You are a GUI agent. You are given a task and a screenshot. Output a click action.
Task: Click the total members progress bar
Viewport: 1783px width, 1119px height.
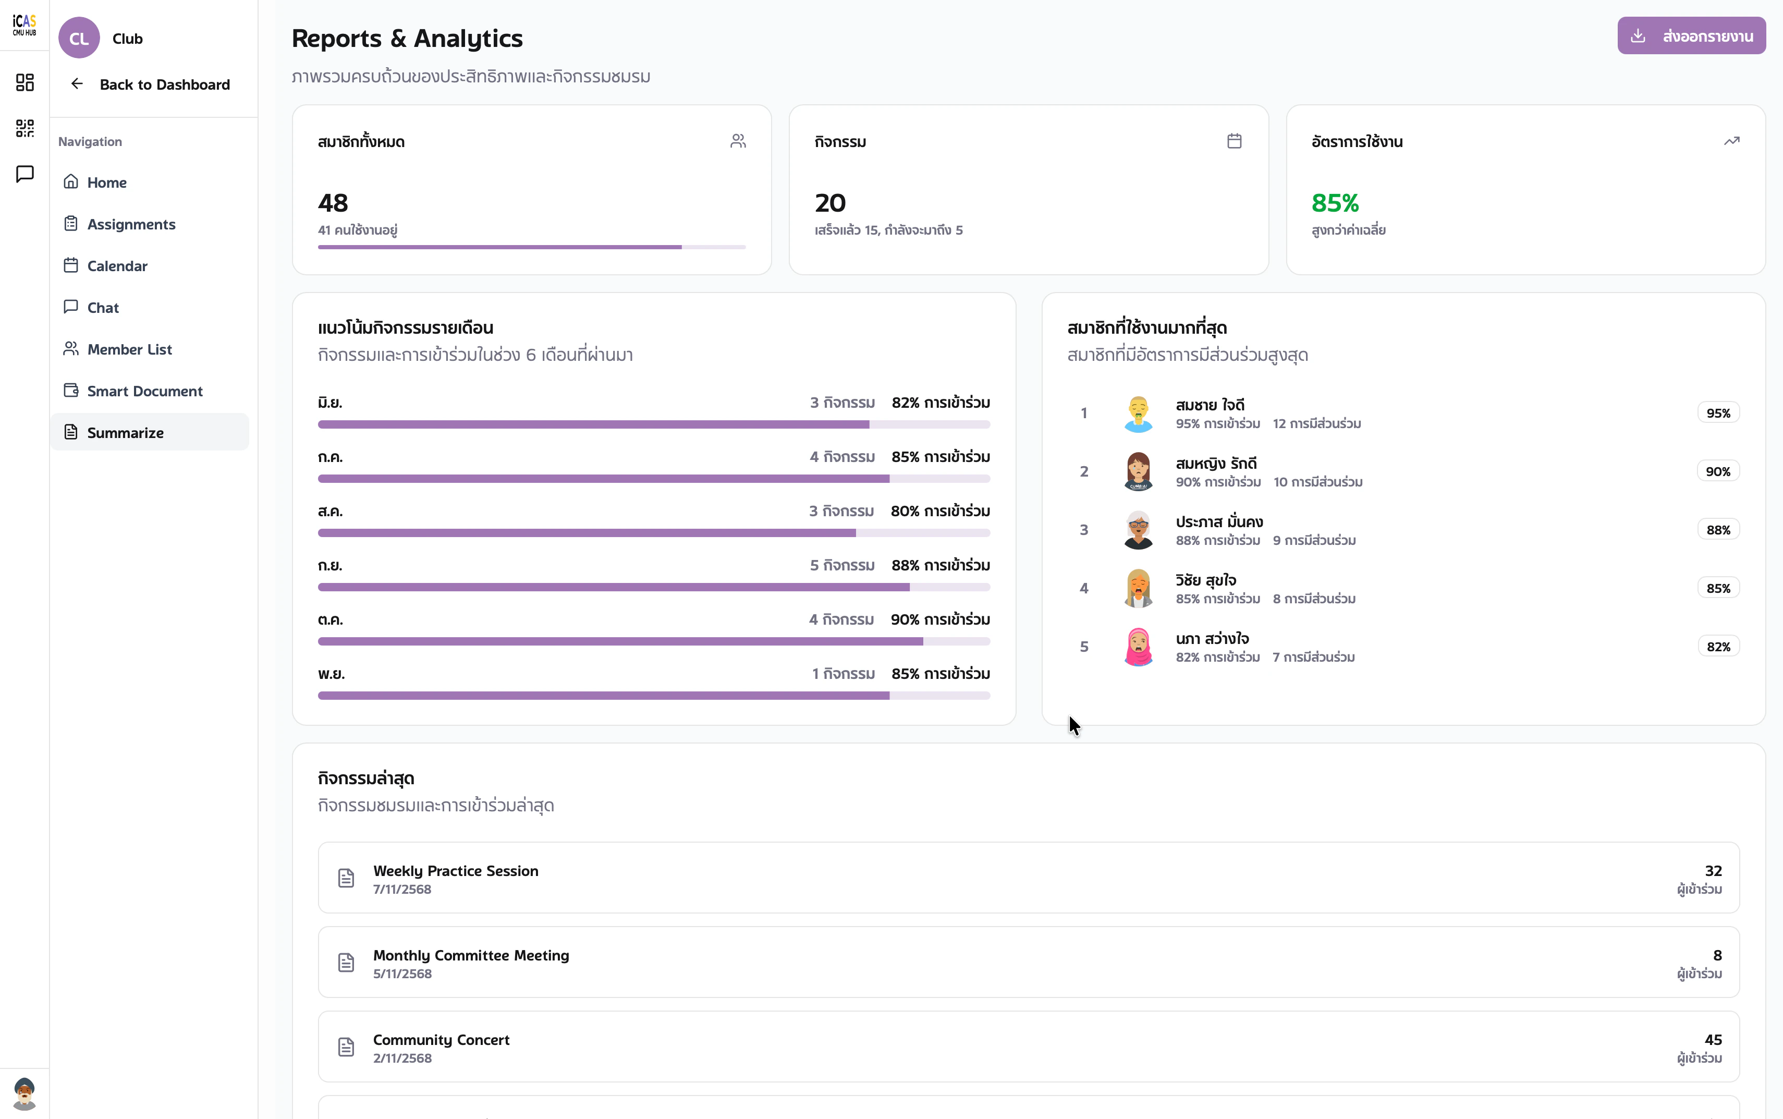pyautogui.click(x=532, y=247)
